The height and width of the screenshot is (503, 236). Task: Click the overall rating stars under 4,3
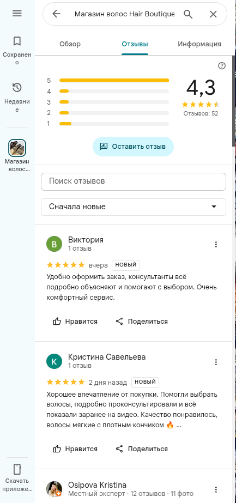click(201, 105)
